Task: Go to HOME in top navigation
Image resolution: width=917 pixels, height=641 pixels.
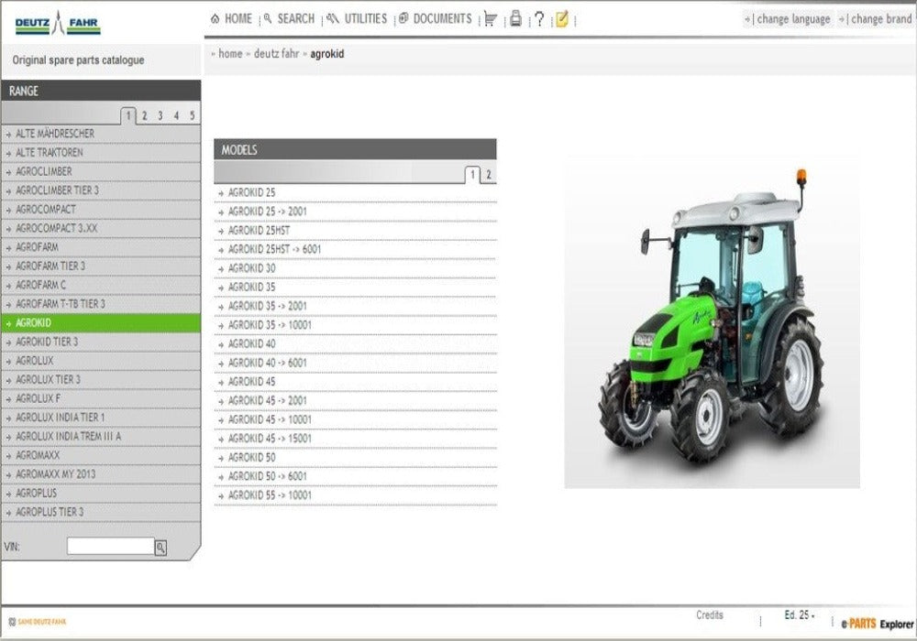Action: (231, 18)
